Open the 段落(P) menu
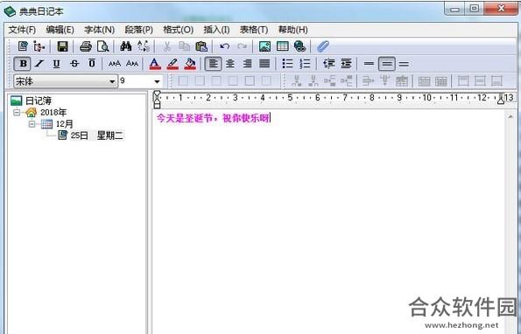This screenshot has width=521, height=334. pos(139,30)
